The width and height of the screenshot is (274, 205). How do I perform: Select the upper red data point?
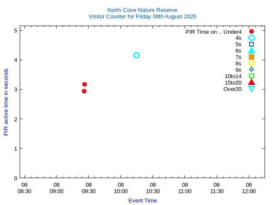click(84, 84)
